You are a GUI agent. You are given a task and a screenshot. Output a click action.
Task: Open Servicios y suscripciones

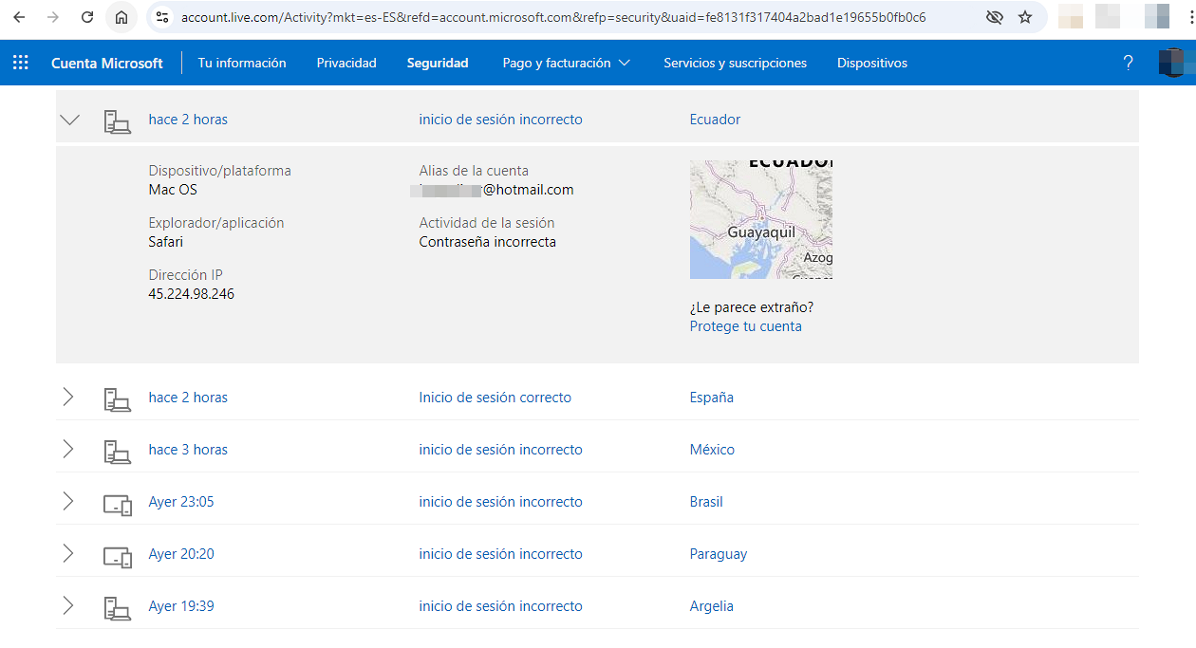tap(735, 63)
